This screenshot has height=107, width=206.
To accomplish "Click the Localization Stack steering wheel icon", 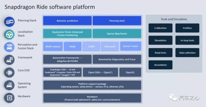I will click(9, 35).
